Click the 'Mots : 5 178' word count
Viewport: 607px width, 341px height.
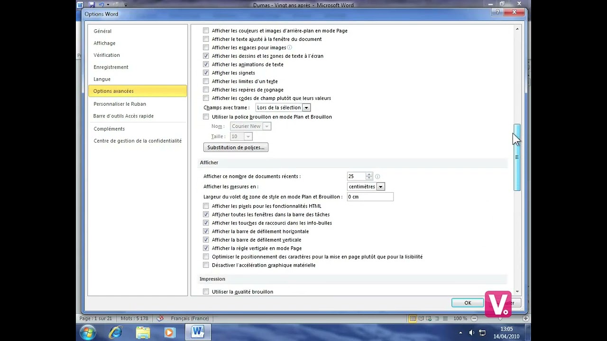134,318
